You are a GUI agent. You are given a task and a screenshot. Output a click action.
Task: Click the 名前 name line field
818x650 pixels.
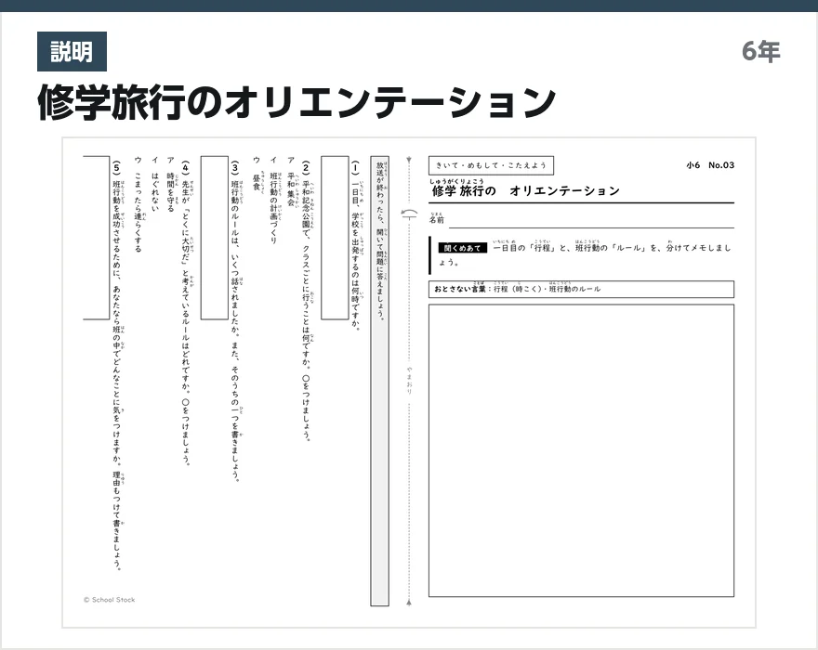591,220
